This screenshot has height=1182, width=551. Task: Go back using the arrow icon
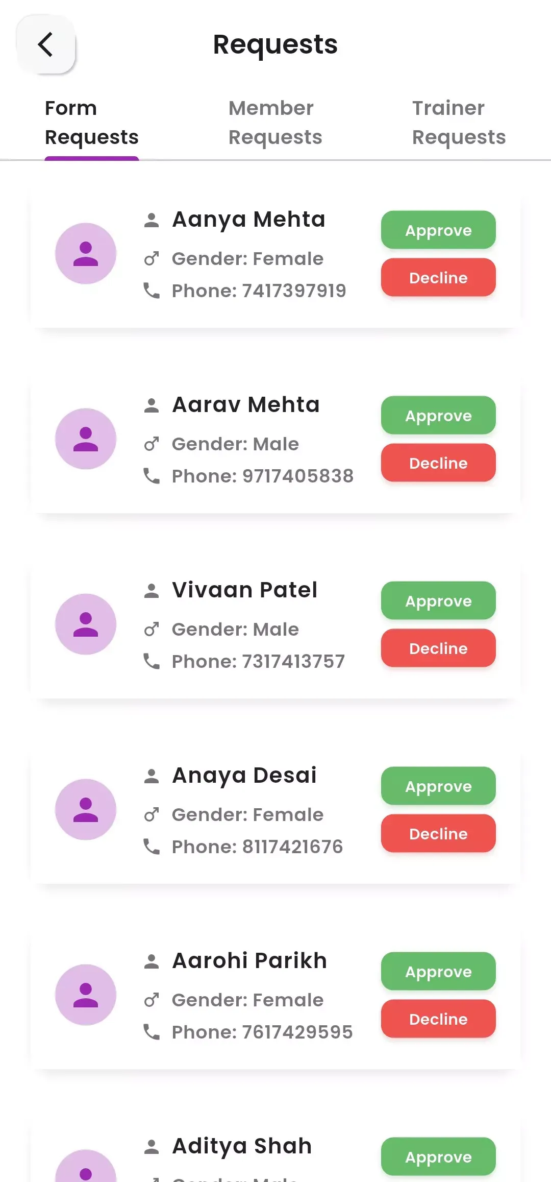45,44
